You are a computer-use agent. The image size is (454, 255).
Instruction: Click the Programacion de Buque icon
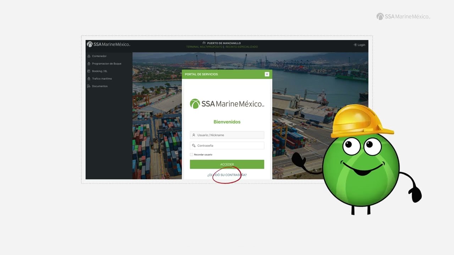[89, 64]
